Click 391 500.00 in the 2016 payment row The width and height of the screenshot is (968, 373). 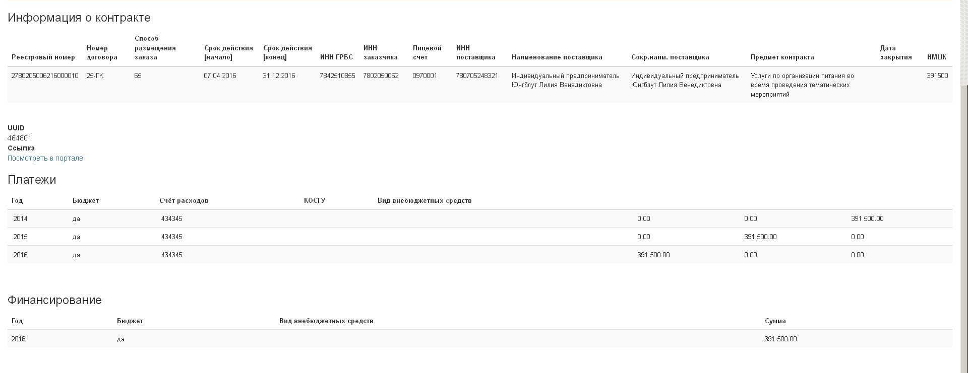[653, 255]
